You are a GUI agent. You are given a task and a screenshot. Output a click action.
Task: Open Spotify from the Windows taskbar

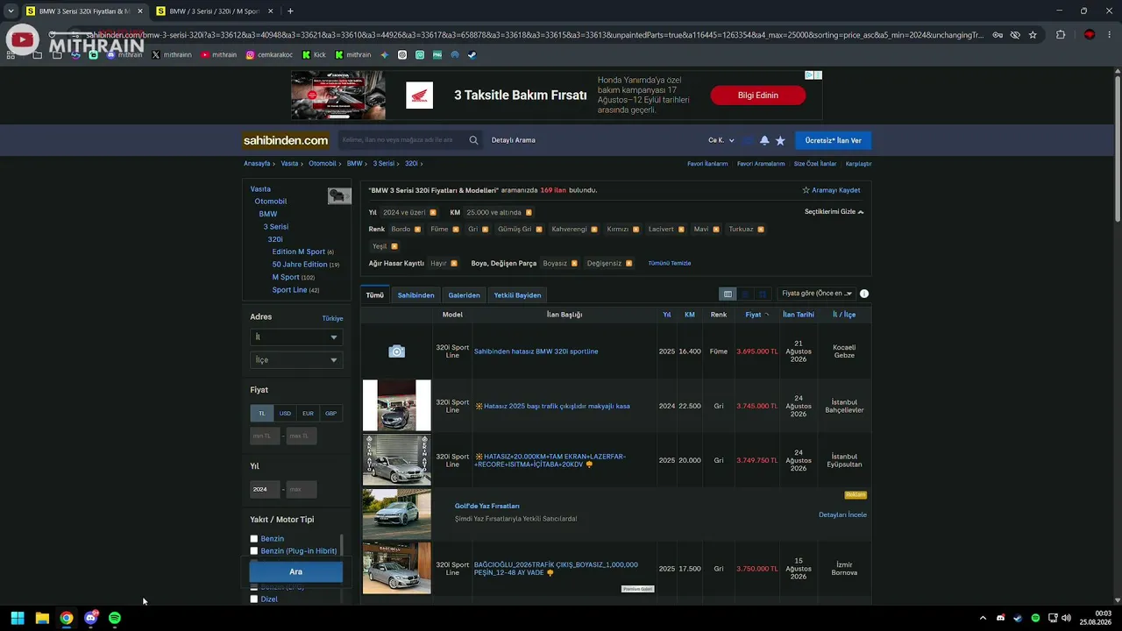coord(115,618)
